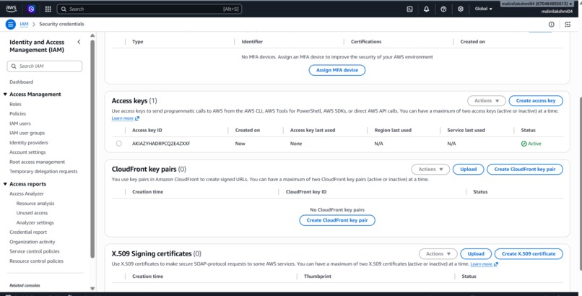
Task: Open the Access keys Actions dropdown
Action: click(486, 100)
